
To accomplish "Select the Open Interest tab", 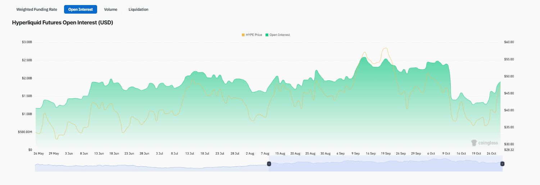I will point(81,9).
